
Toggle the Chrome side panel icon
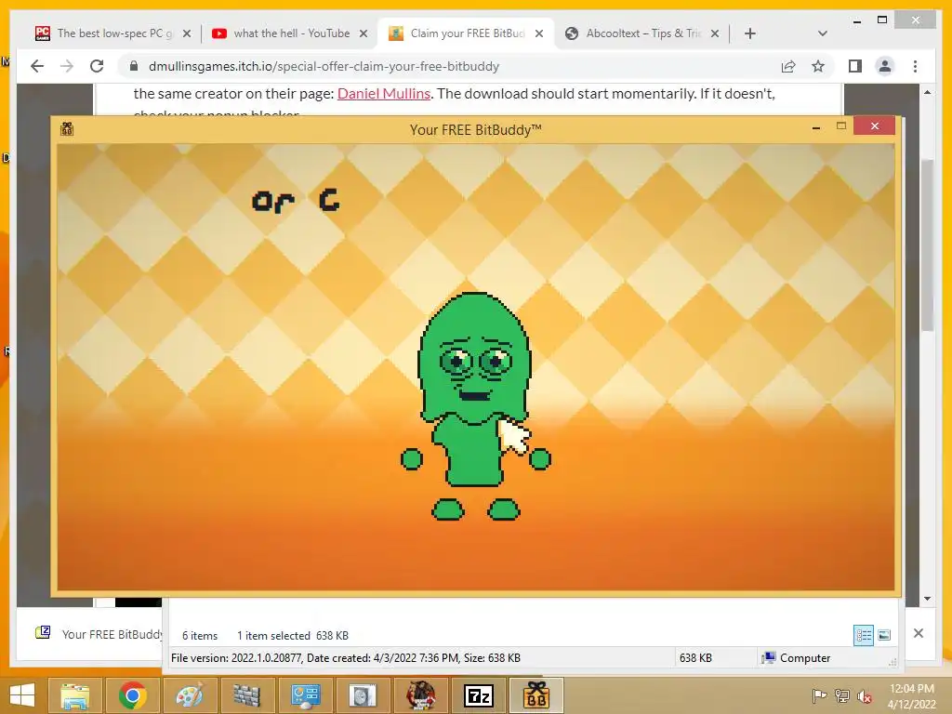(855, 66)
